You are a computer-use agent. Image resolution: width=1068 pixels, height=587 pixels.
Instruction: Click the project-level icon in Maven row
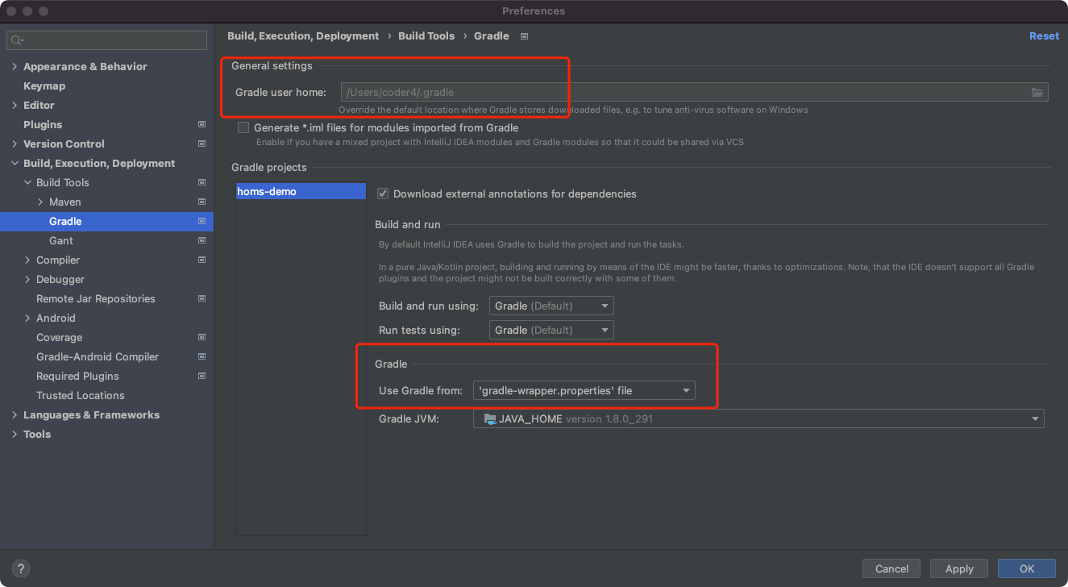tap(202, 202)
